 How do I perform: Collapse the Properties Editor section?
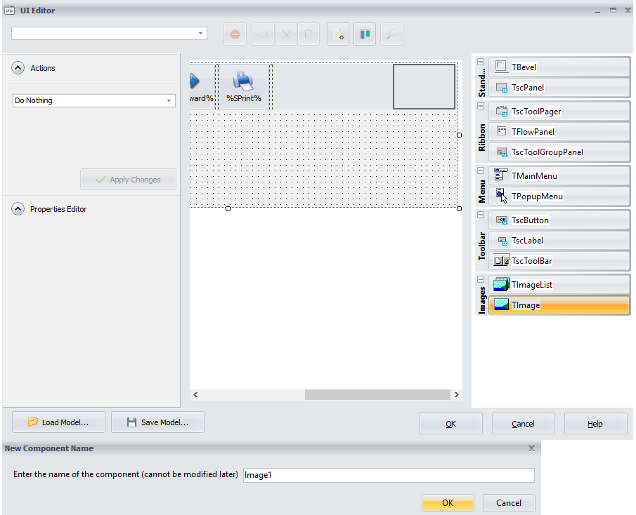[x=18, y=209]
